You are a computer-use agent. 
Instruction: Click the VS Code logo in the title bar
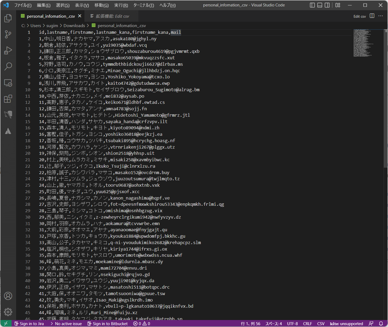[6, 5]
